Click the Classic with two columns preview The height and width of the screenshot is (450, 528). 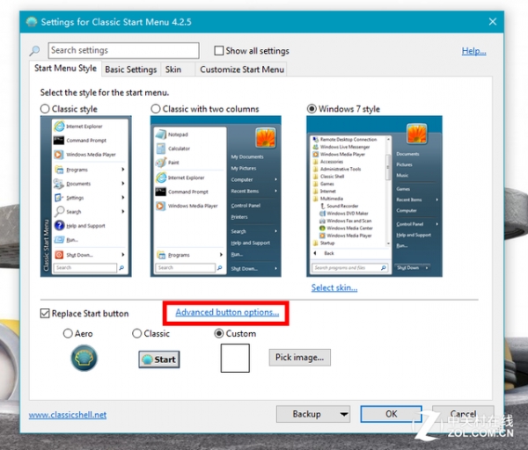coord(216,196)
